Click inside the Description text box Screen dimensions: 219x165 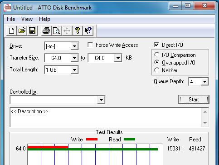(106, 117)
